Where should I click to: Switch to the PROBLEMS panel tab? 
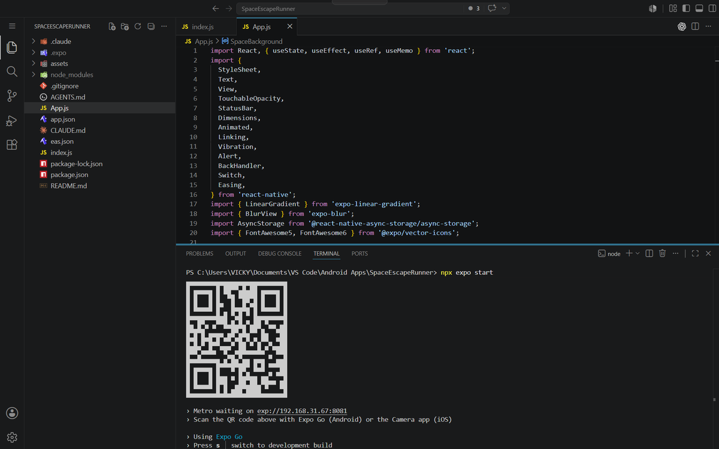coord(200,254)
